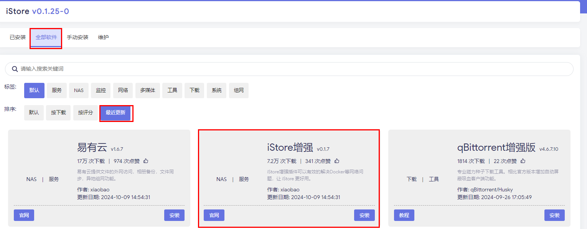Click 下载 category on qBittorrent增强版 card
Screen dimensions: 587x229
point(412,179)
